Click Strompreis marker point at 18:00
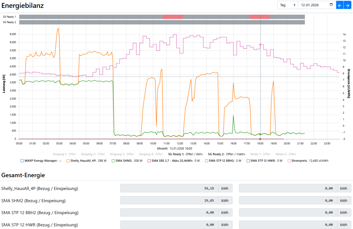 (x=260, y=45)
